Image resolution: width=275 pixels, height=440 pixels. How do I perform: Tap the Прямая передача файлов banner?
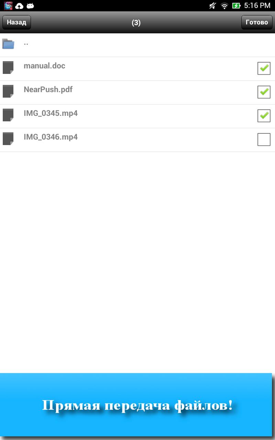[136, 405]
